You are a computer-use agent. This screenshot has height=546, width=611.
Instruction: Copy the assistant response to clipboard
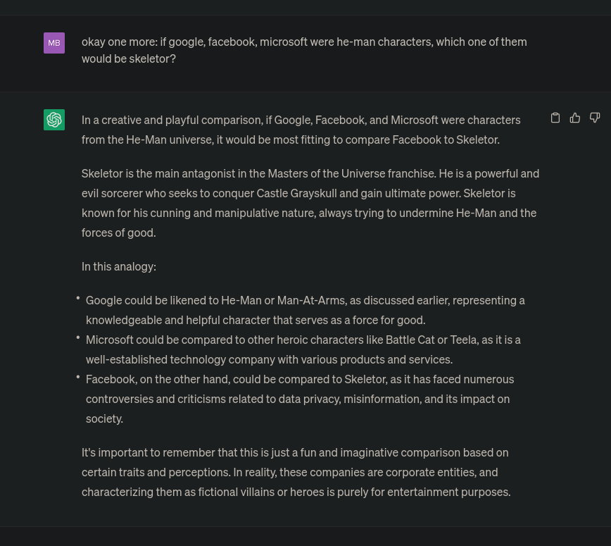pos(555,118)
